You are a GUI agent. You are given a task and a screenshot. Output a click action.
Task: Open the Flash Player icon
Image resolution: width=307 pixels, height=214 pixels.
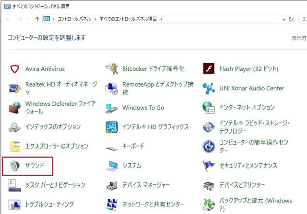[x=209, y=68]
